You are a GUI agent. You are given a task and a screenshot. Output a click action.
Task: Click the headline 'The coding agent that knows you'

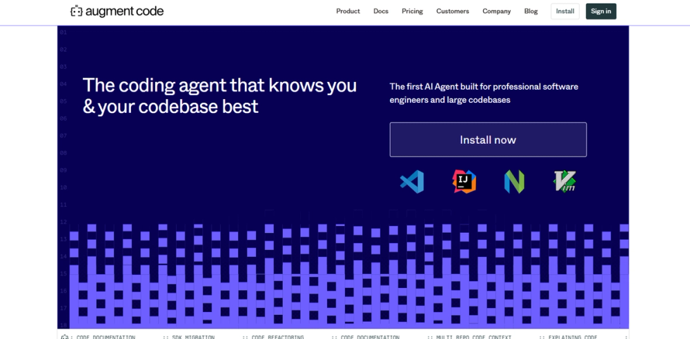(219, 85)
